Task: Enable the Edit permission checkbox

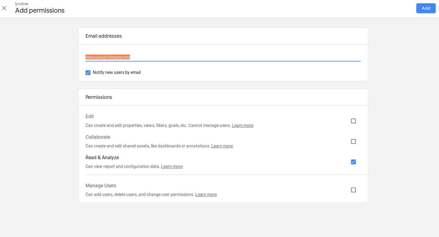Action: tap(353, 121)
